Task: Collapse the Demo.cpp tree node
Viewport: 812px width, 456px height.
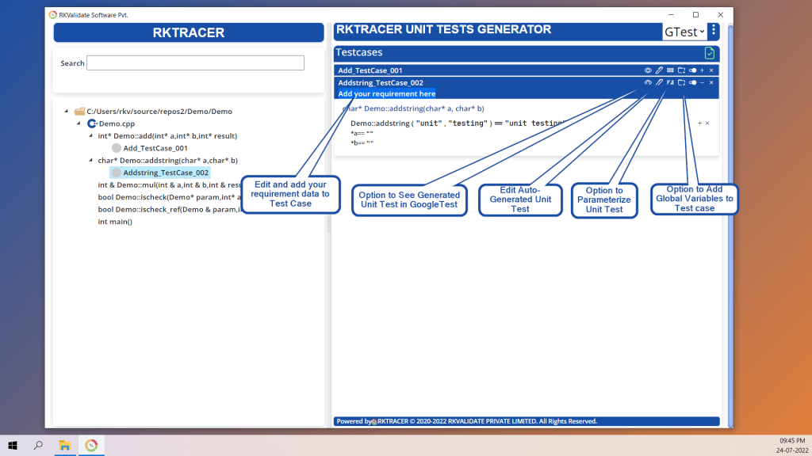Action: point(79,123)
